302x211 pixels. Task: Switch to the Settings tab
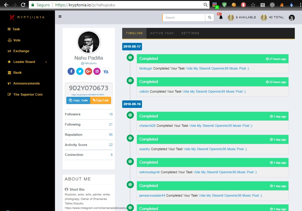coord(190,33)
